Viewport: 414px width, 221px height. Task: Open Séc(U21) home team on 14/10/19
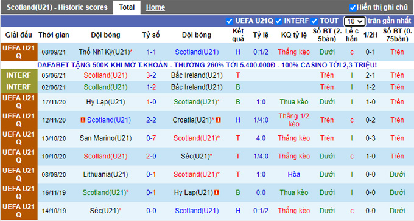(x=104, y=211)
